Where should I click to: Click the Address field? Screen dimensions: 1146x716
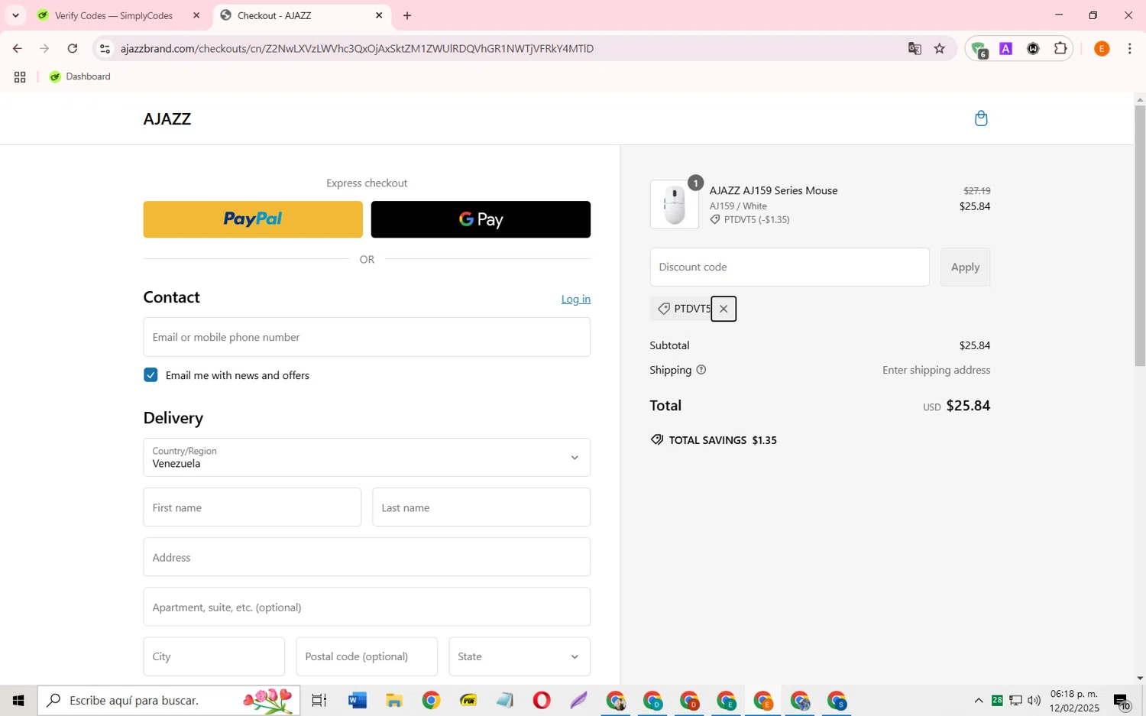(x=367, y=557)
